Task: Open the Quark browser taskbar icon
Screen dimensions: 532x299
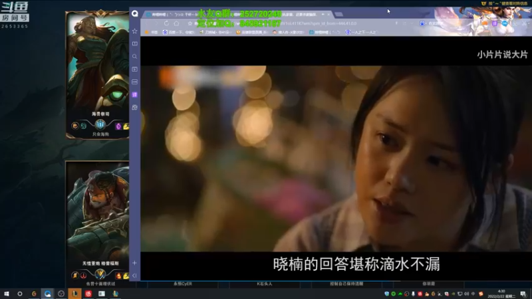Action: point(47,294)
